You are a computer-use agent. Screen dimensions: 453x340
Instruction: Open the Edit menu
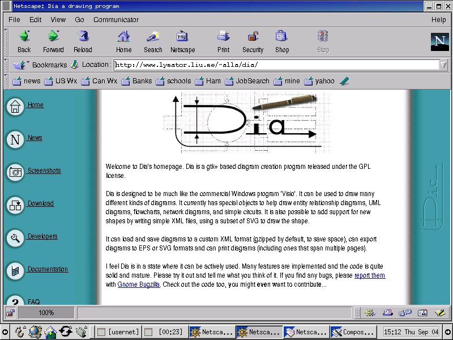pos(36,20)
